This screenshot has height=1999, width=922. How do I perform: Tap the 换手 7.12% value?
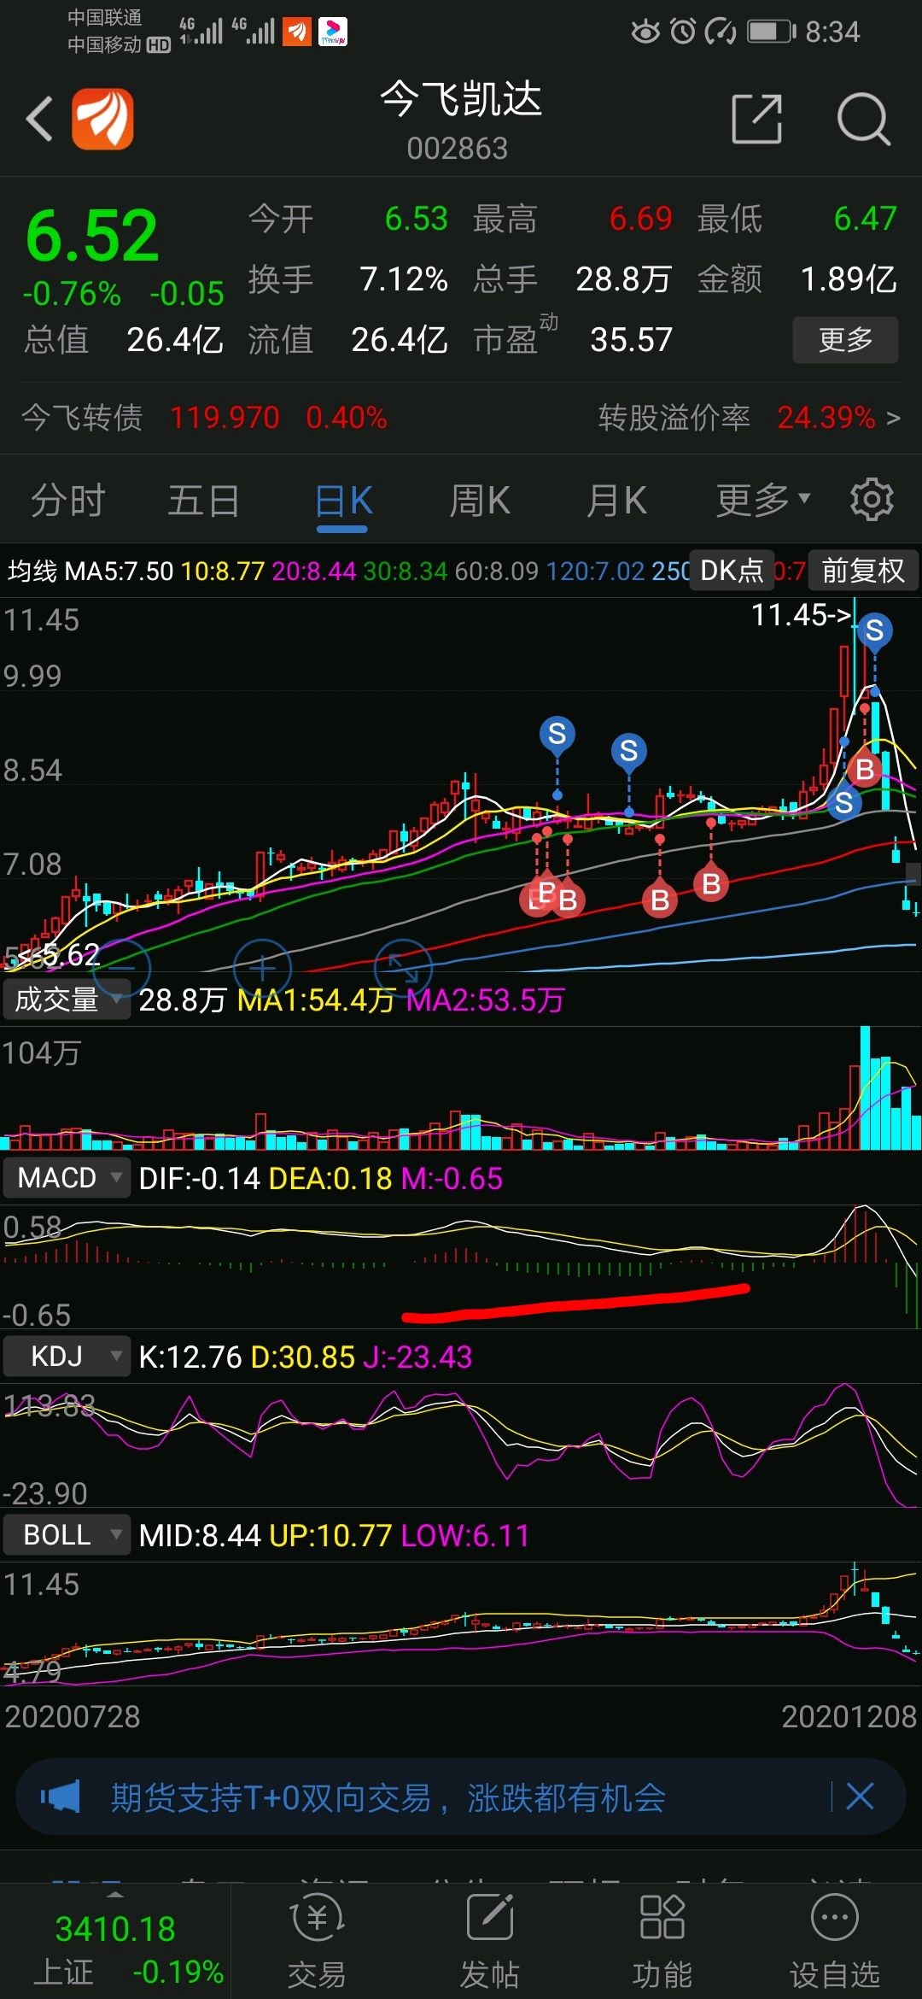(403, 279)
